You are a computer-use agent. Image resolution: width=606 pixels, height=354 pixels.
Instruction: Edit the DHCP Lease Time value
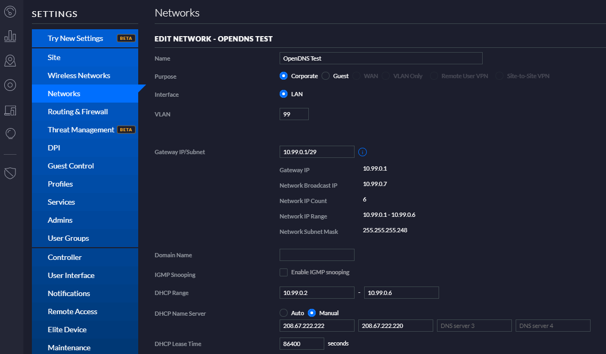pyautogui.click(x=301, y=343)
